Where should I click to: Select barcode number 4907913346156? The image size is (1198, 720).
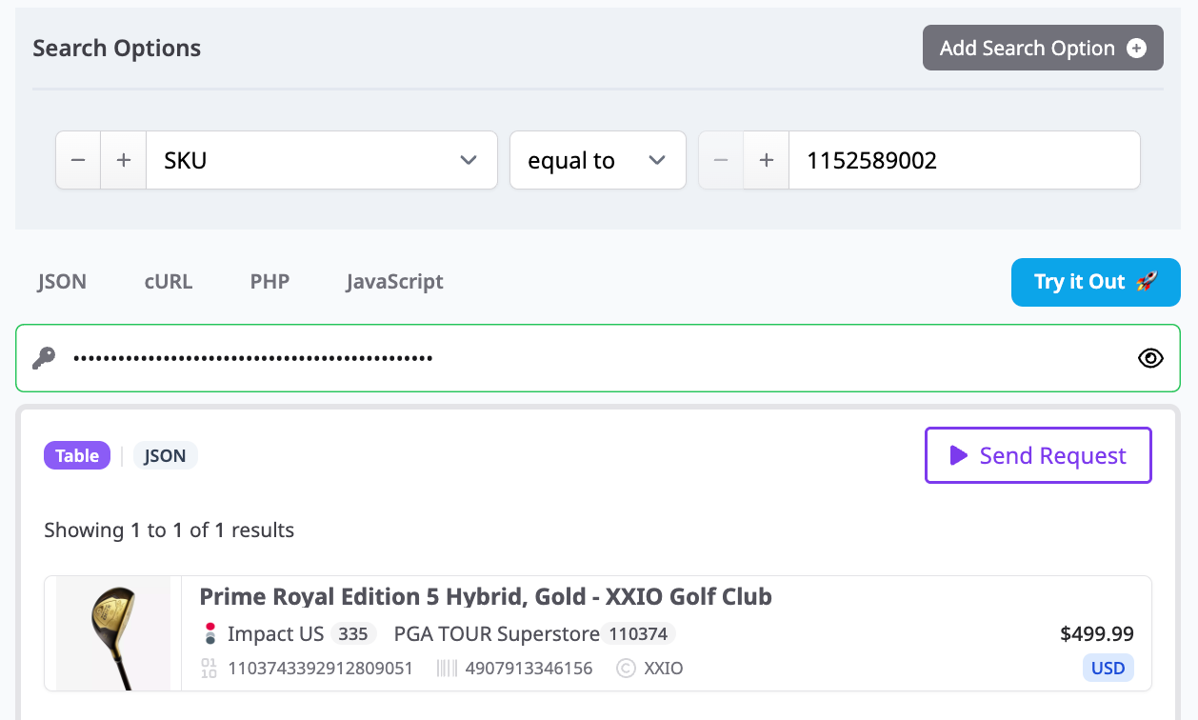click(x=529, y=669)
